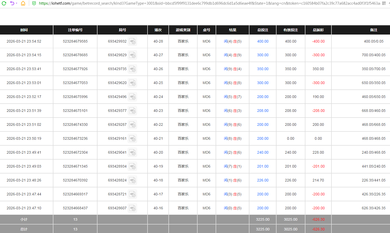Screen dimensions: 390x233
Task: Click replay icon for round 693428607
Action: pyautogui.click(x=133, y=208)
